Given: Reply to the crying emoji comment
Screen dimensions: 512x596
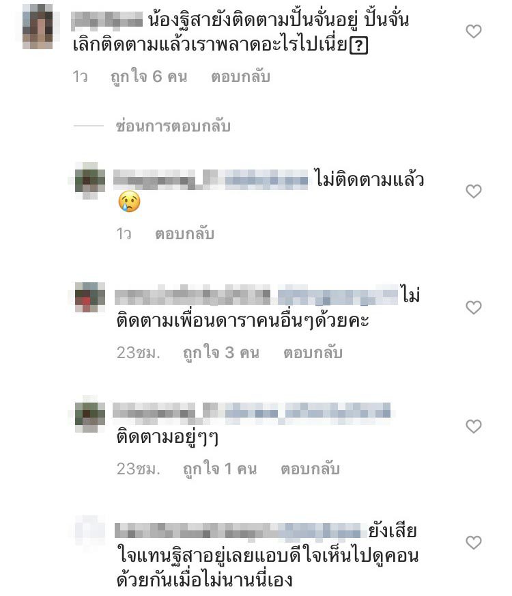Looking at the screenshot, I should coord(184,234).
